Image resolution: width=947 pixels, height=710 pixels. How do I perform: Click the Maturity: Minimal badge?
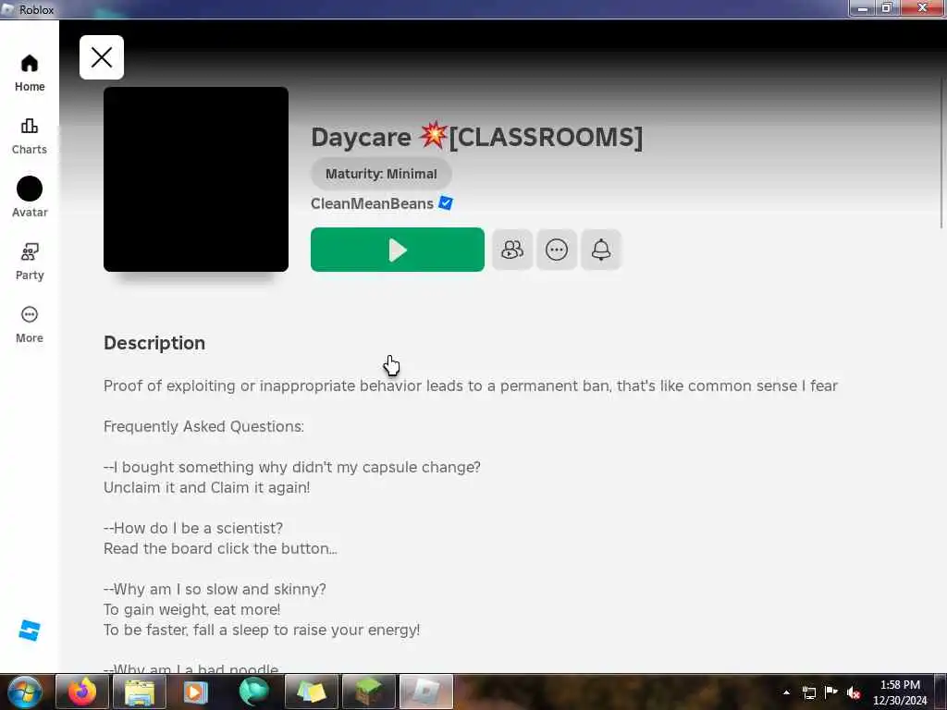[x=381, y=174]
